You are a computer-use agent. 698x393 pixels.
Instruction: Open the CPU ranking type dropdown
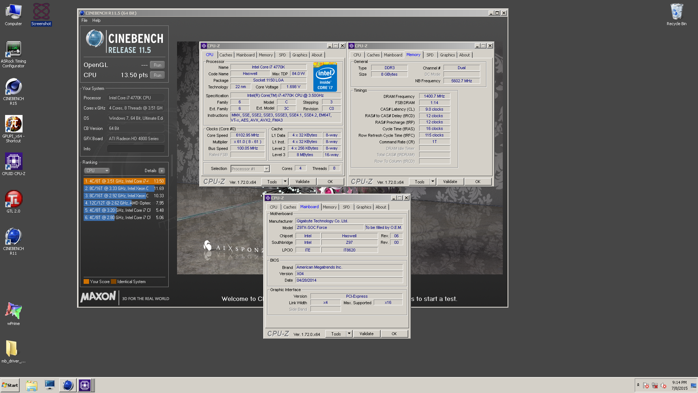(x=97, y=171)
